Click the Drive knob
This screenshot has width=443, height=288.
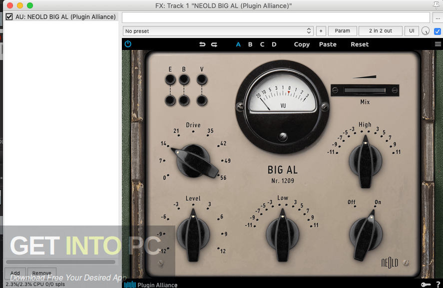194,160
